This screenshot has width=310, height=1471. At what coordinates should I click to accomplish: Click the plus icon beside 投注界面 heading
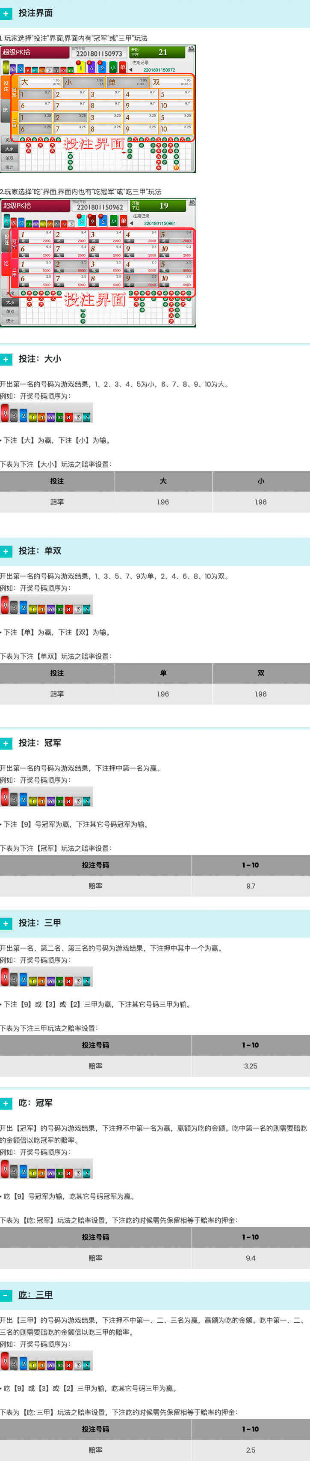pyautogui.click(x=6, y=12)
